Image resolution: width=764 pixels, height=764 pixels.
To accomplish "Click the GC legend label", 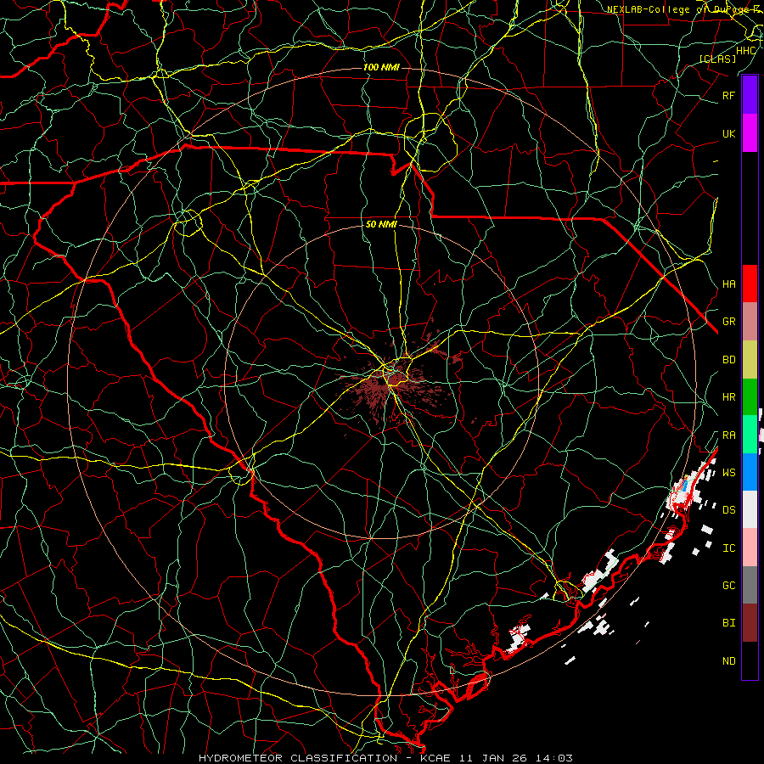I will (x=728, y=586).
